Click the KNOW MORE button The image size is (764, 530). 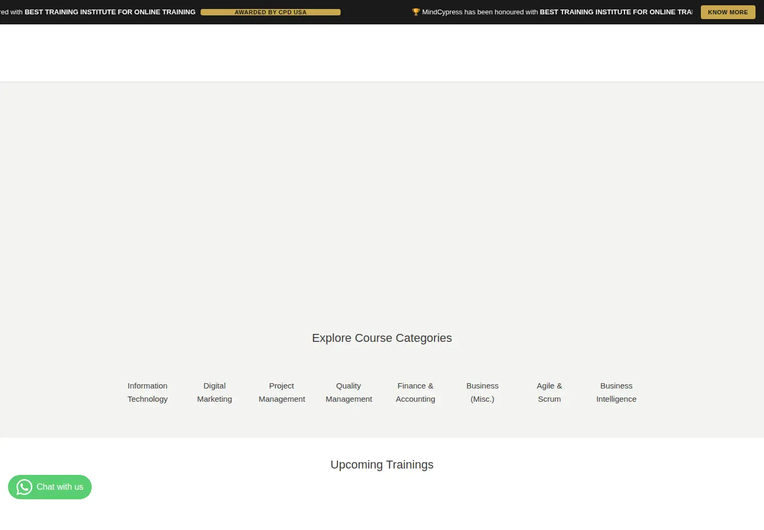pos(728,12)
